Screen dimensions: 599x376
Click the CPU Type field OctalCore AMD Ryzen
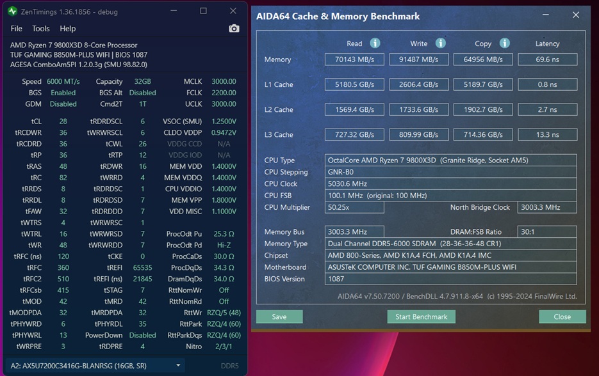tap(450, 160)
